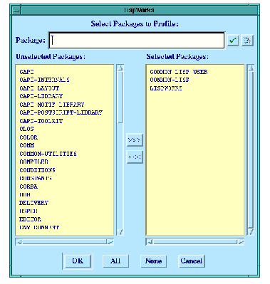Click down arrow of Selected Packages scrollbar
270x284 pixels.
pyautogui.click(x=251, y=232)
